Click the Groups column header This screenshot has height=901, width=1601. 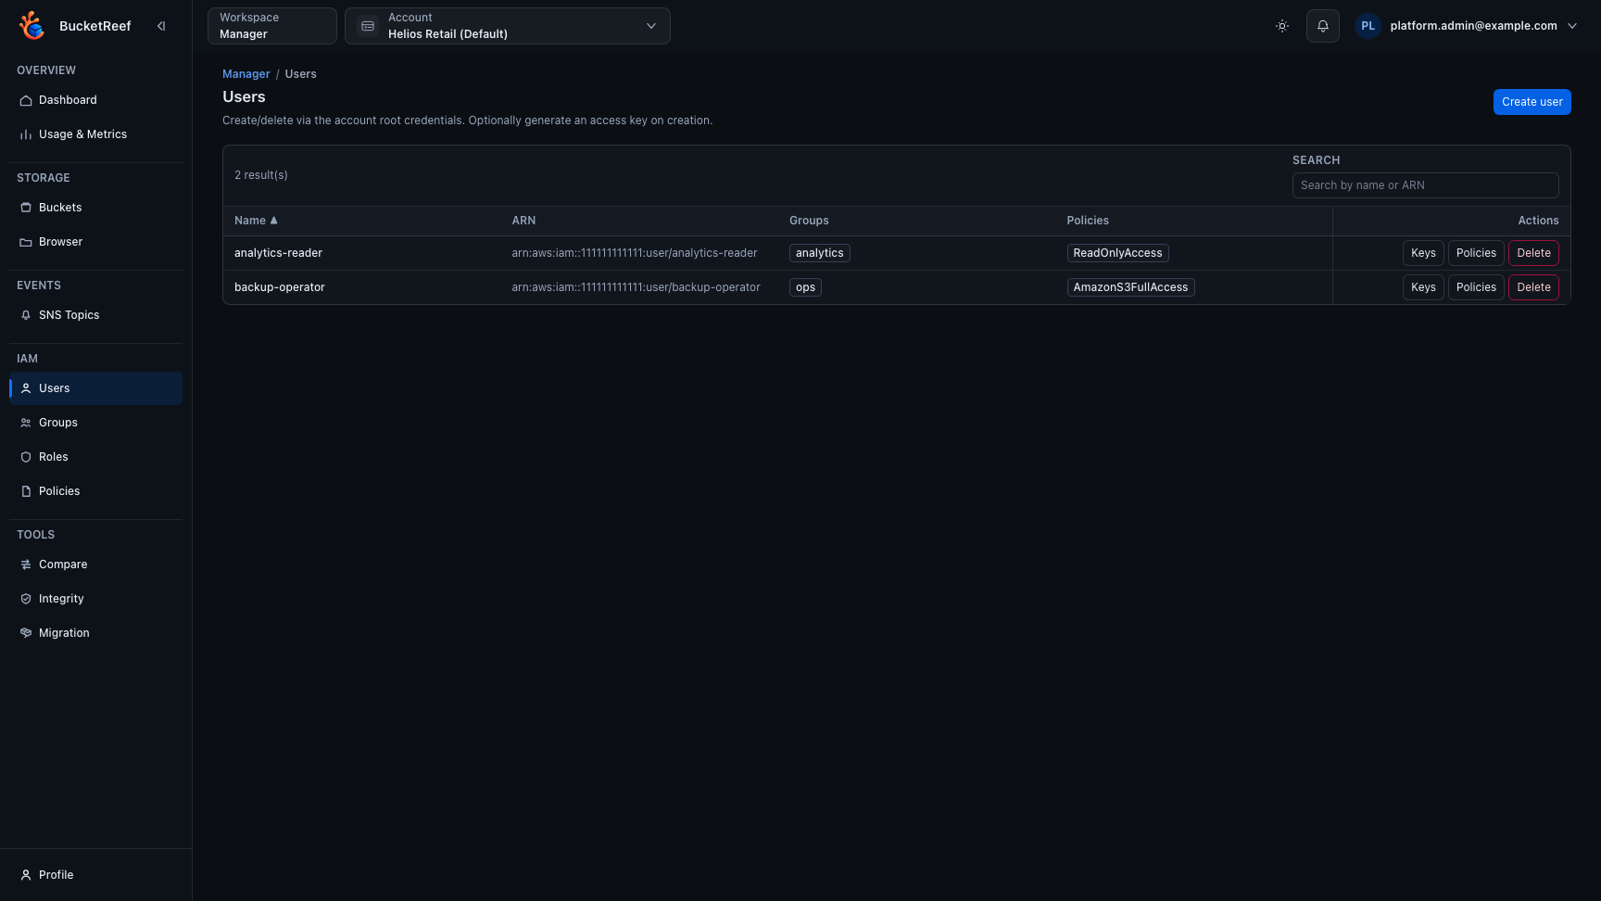809,221
